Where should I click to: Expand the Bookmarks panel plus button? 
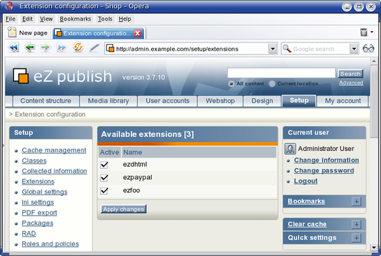tap(357, 201)
